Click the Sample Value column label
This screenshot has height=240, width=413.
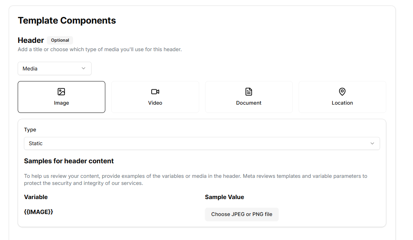click(224, 197)
